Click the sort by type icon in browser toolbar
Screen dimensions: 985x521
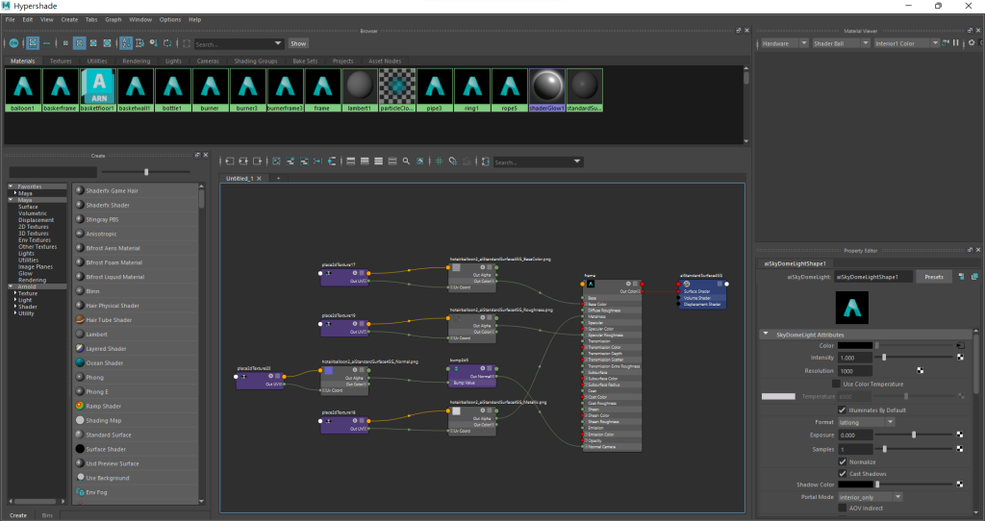pyautogui.click(x=140, y=43)
